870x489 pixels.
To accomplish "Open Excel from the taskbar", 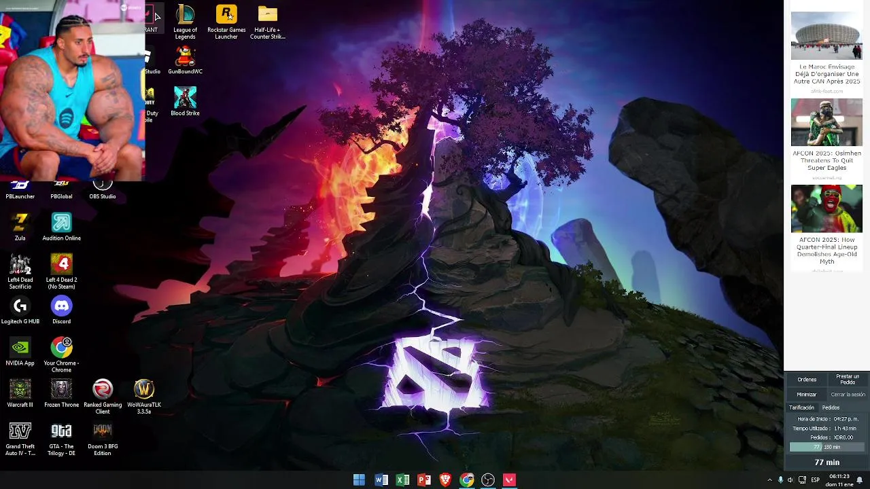I will [402, 480].
